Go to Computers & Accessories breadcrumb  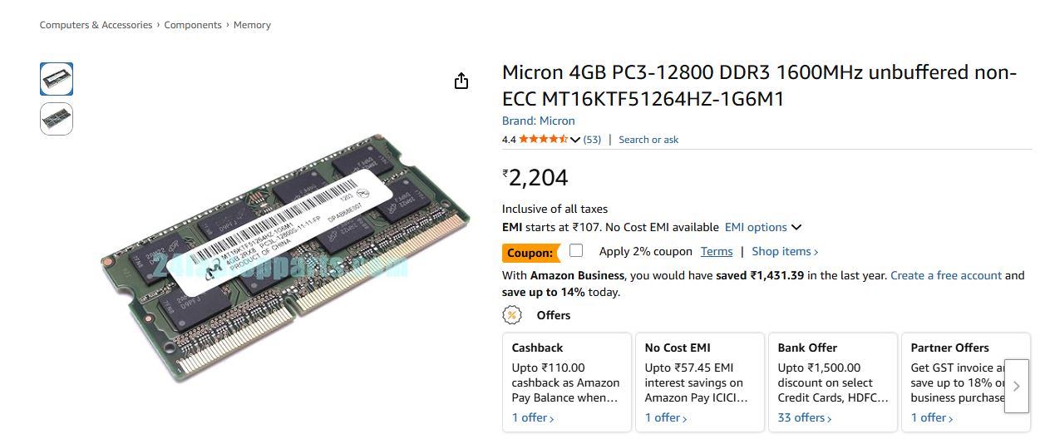96,25
